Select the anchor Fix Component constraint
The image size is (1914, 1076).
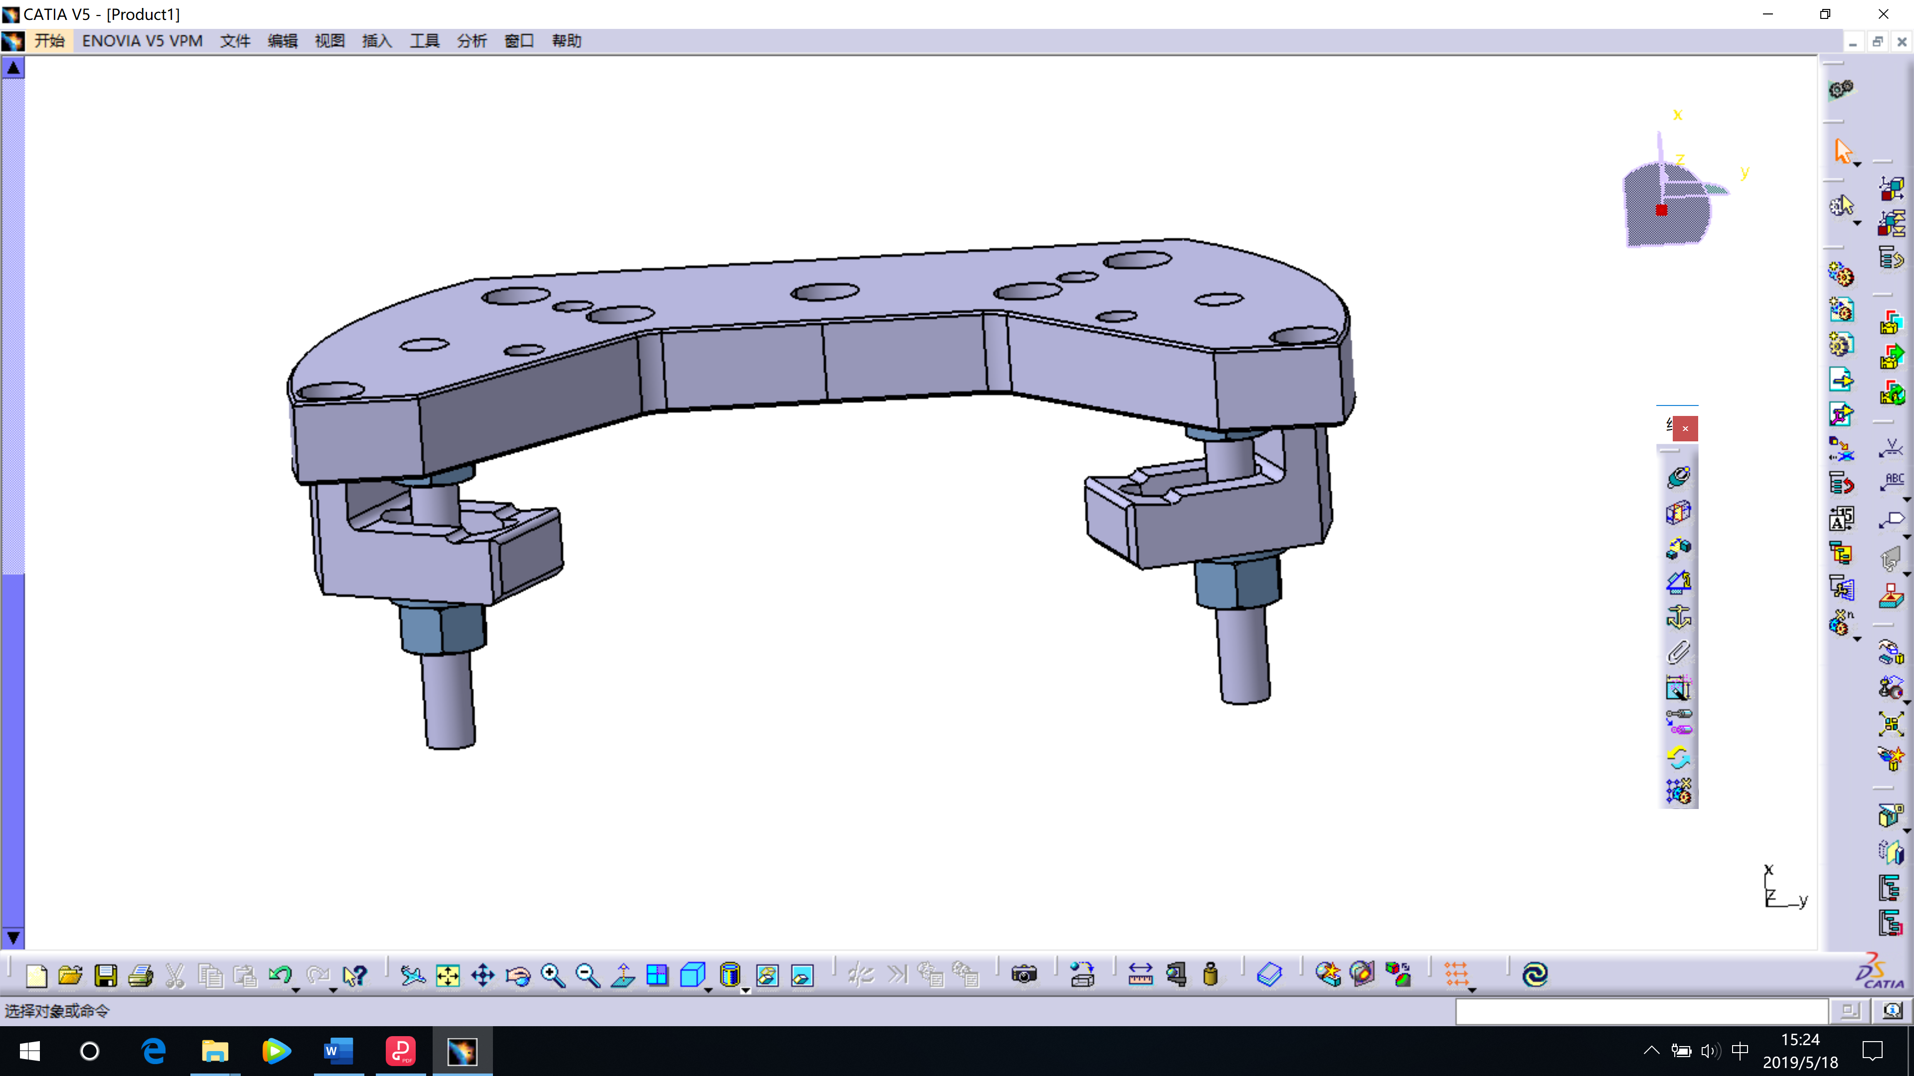(1678, 618)
